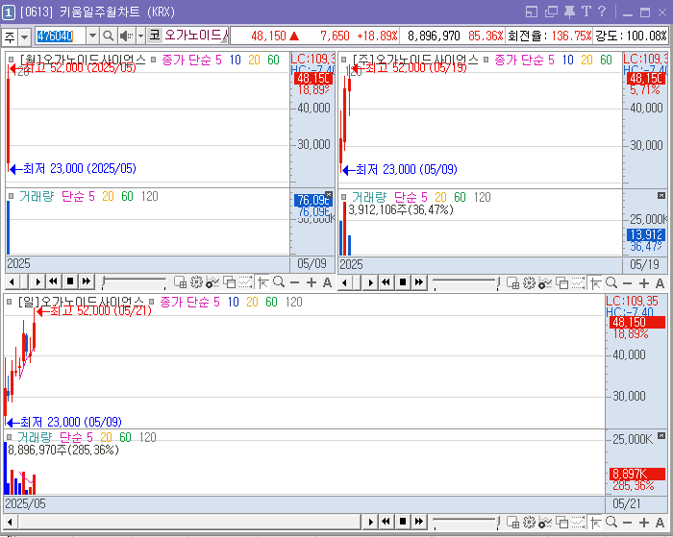Viewport: 673px width, 537px height.
Task: Toggle crosshair cursor on daily chart toolbar
Action: 596,523
